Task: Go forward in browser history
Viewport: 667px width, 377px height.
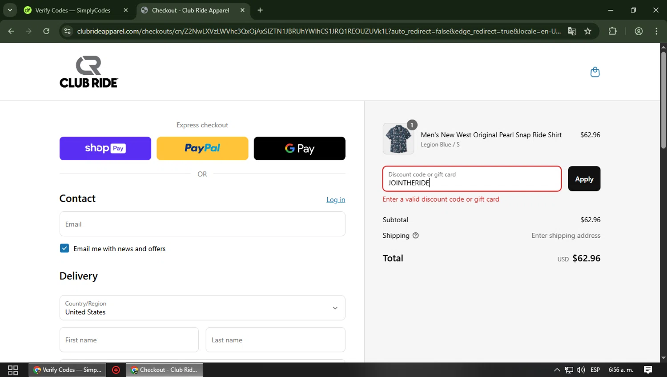Action: [x=28, y=31]
